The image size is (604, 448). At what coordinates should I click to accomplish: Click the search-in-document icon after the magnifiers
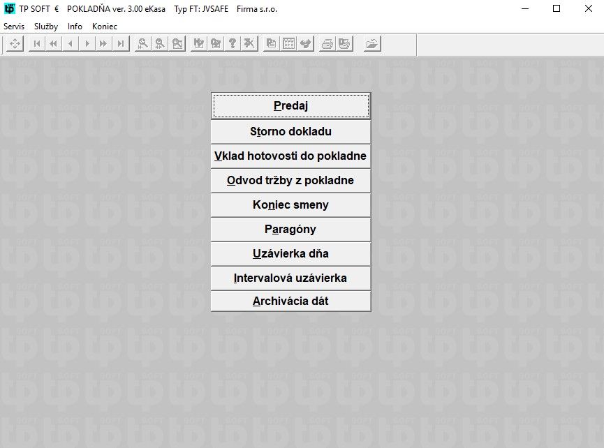177,43
